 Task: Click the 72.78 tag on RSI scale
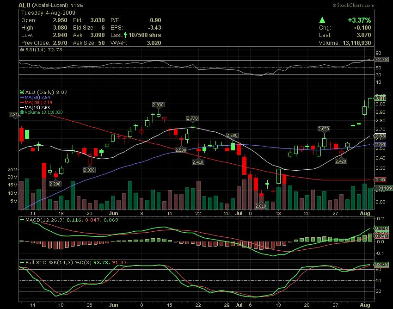click(x=381, y=60)
